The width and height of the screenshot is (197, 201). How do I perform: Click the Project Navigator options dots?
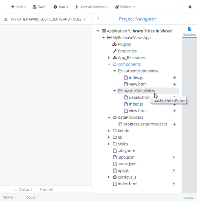coord(98,19)
